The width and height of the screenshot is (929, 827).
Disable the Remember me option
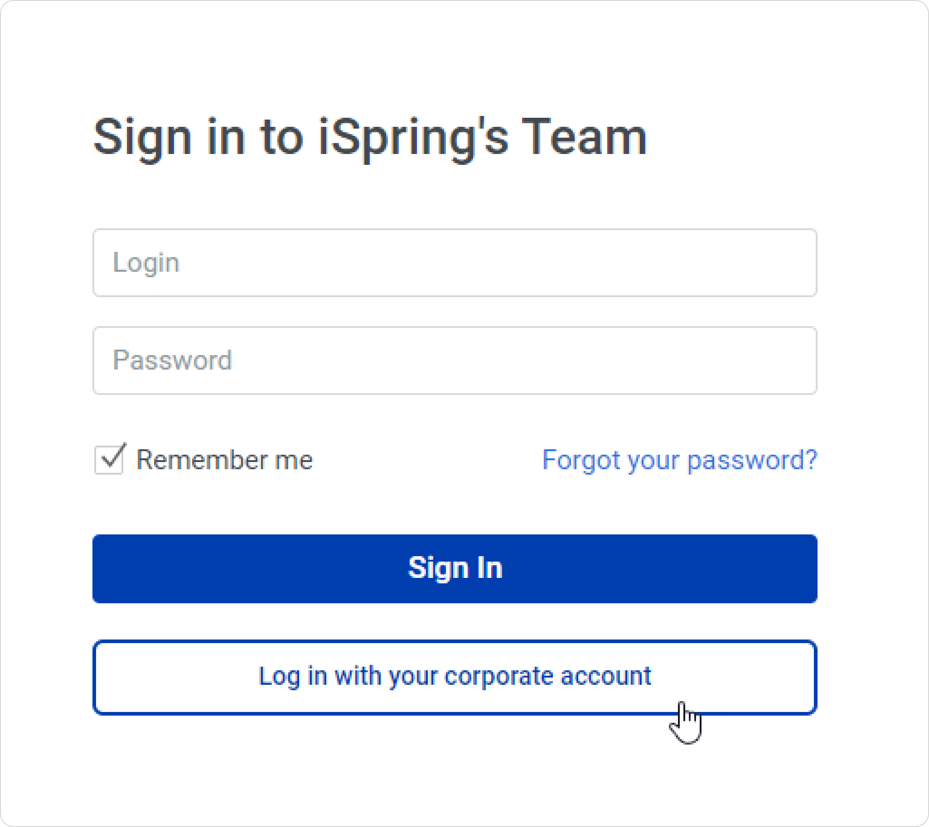(x=109, y=459)
